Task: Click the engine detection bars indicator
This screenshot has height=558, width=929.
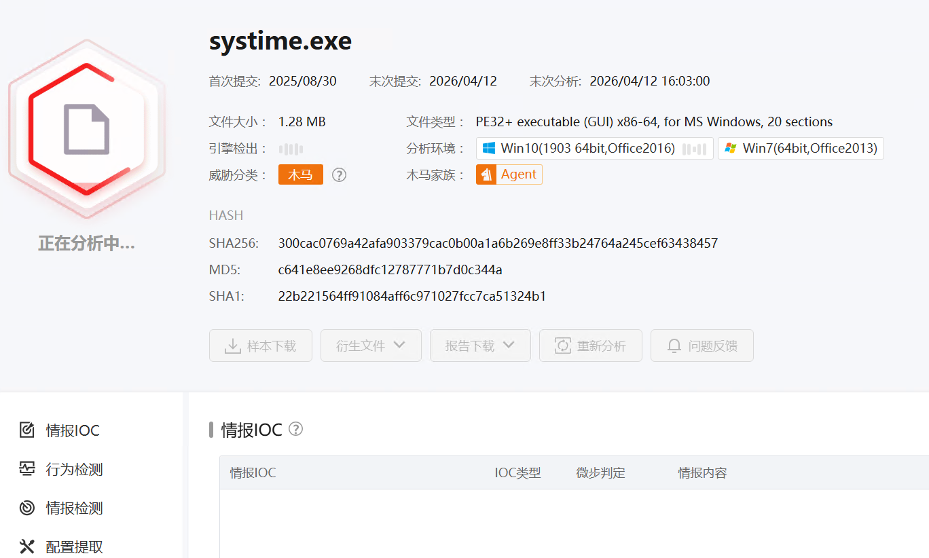Action: (291, 149)
